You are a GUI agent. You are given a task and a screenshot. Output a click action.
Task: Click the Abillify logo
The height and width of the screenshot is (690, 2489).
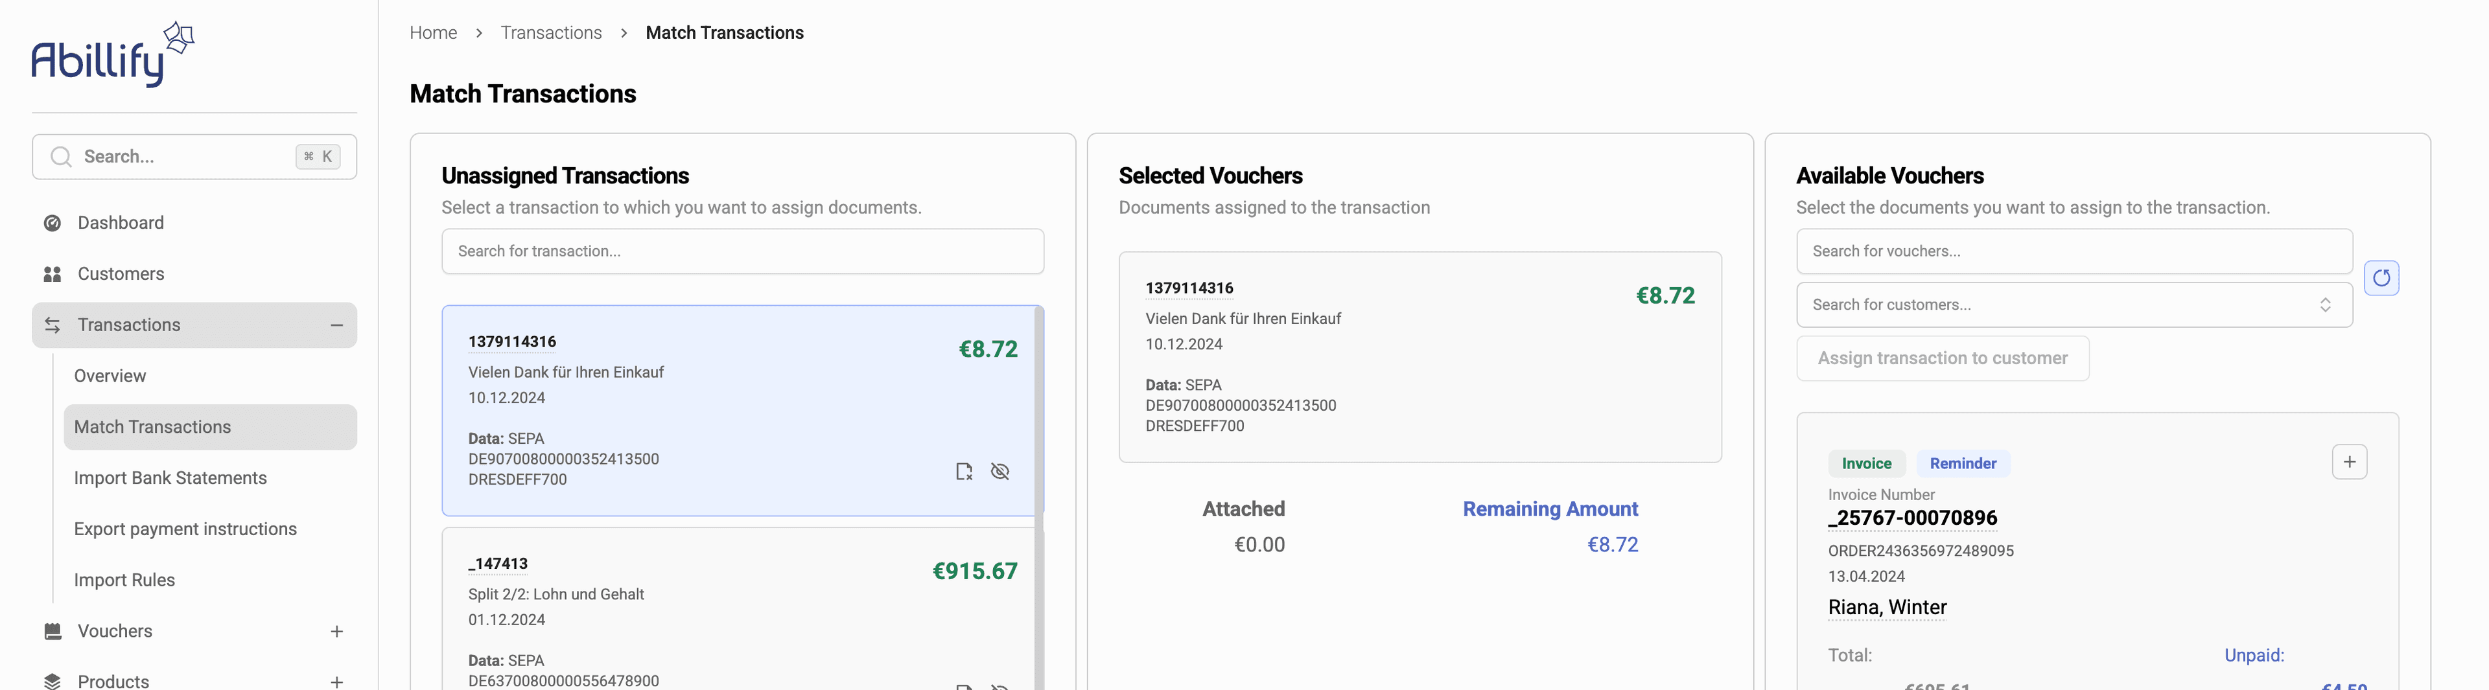coord(112,55)
